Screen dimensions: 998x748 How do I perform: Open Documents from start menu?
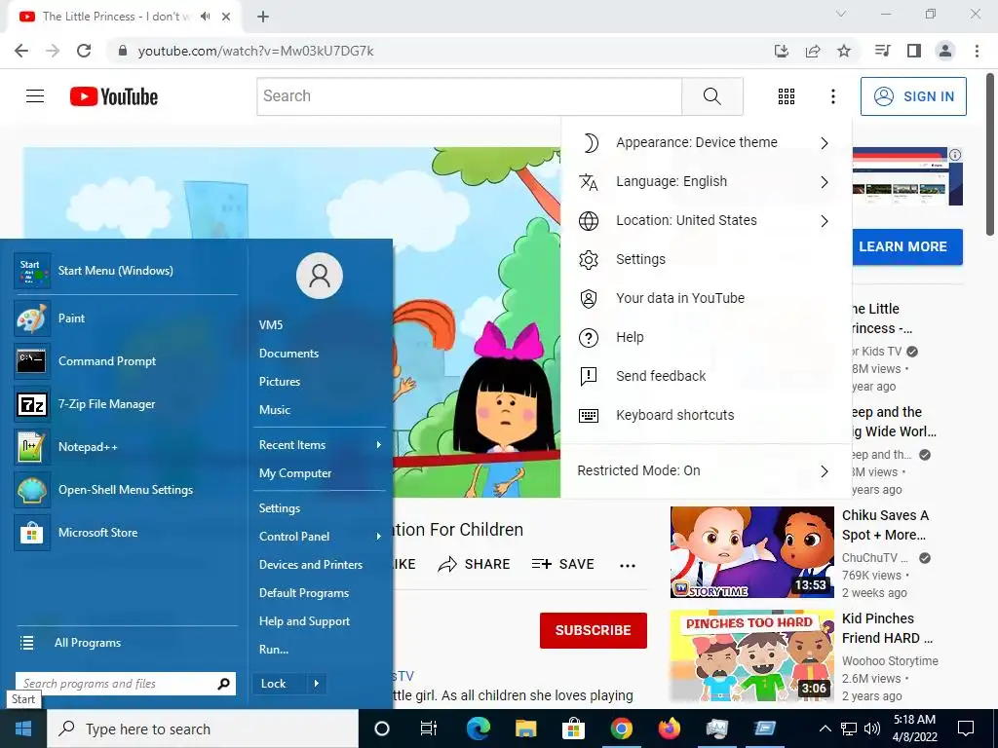tap(320, 353)
